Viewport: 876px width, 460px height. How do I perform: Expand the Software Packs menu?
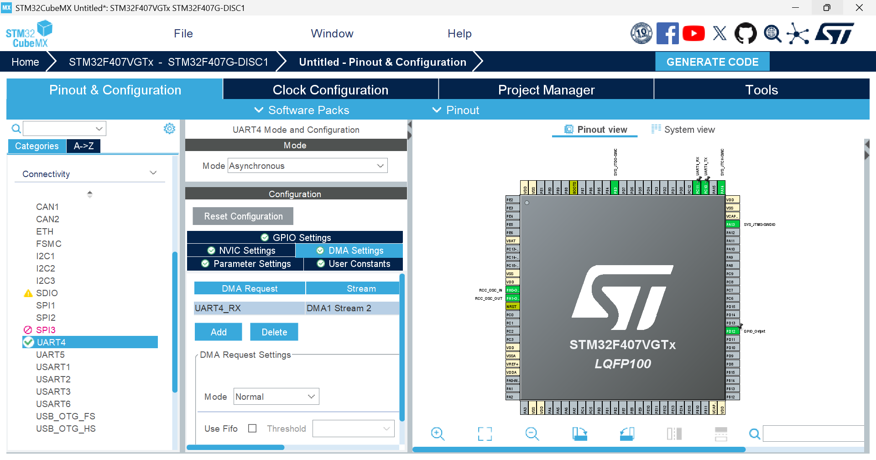pos(302,110)
